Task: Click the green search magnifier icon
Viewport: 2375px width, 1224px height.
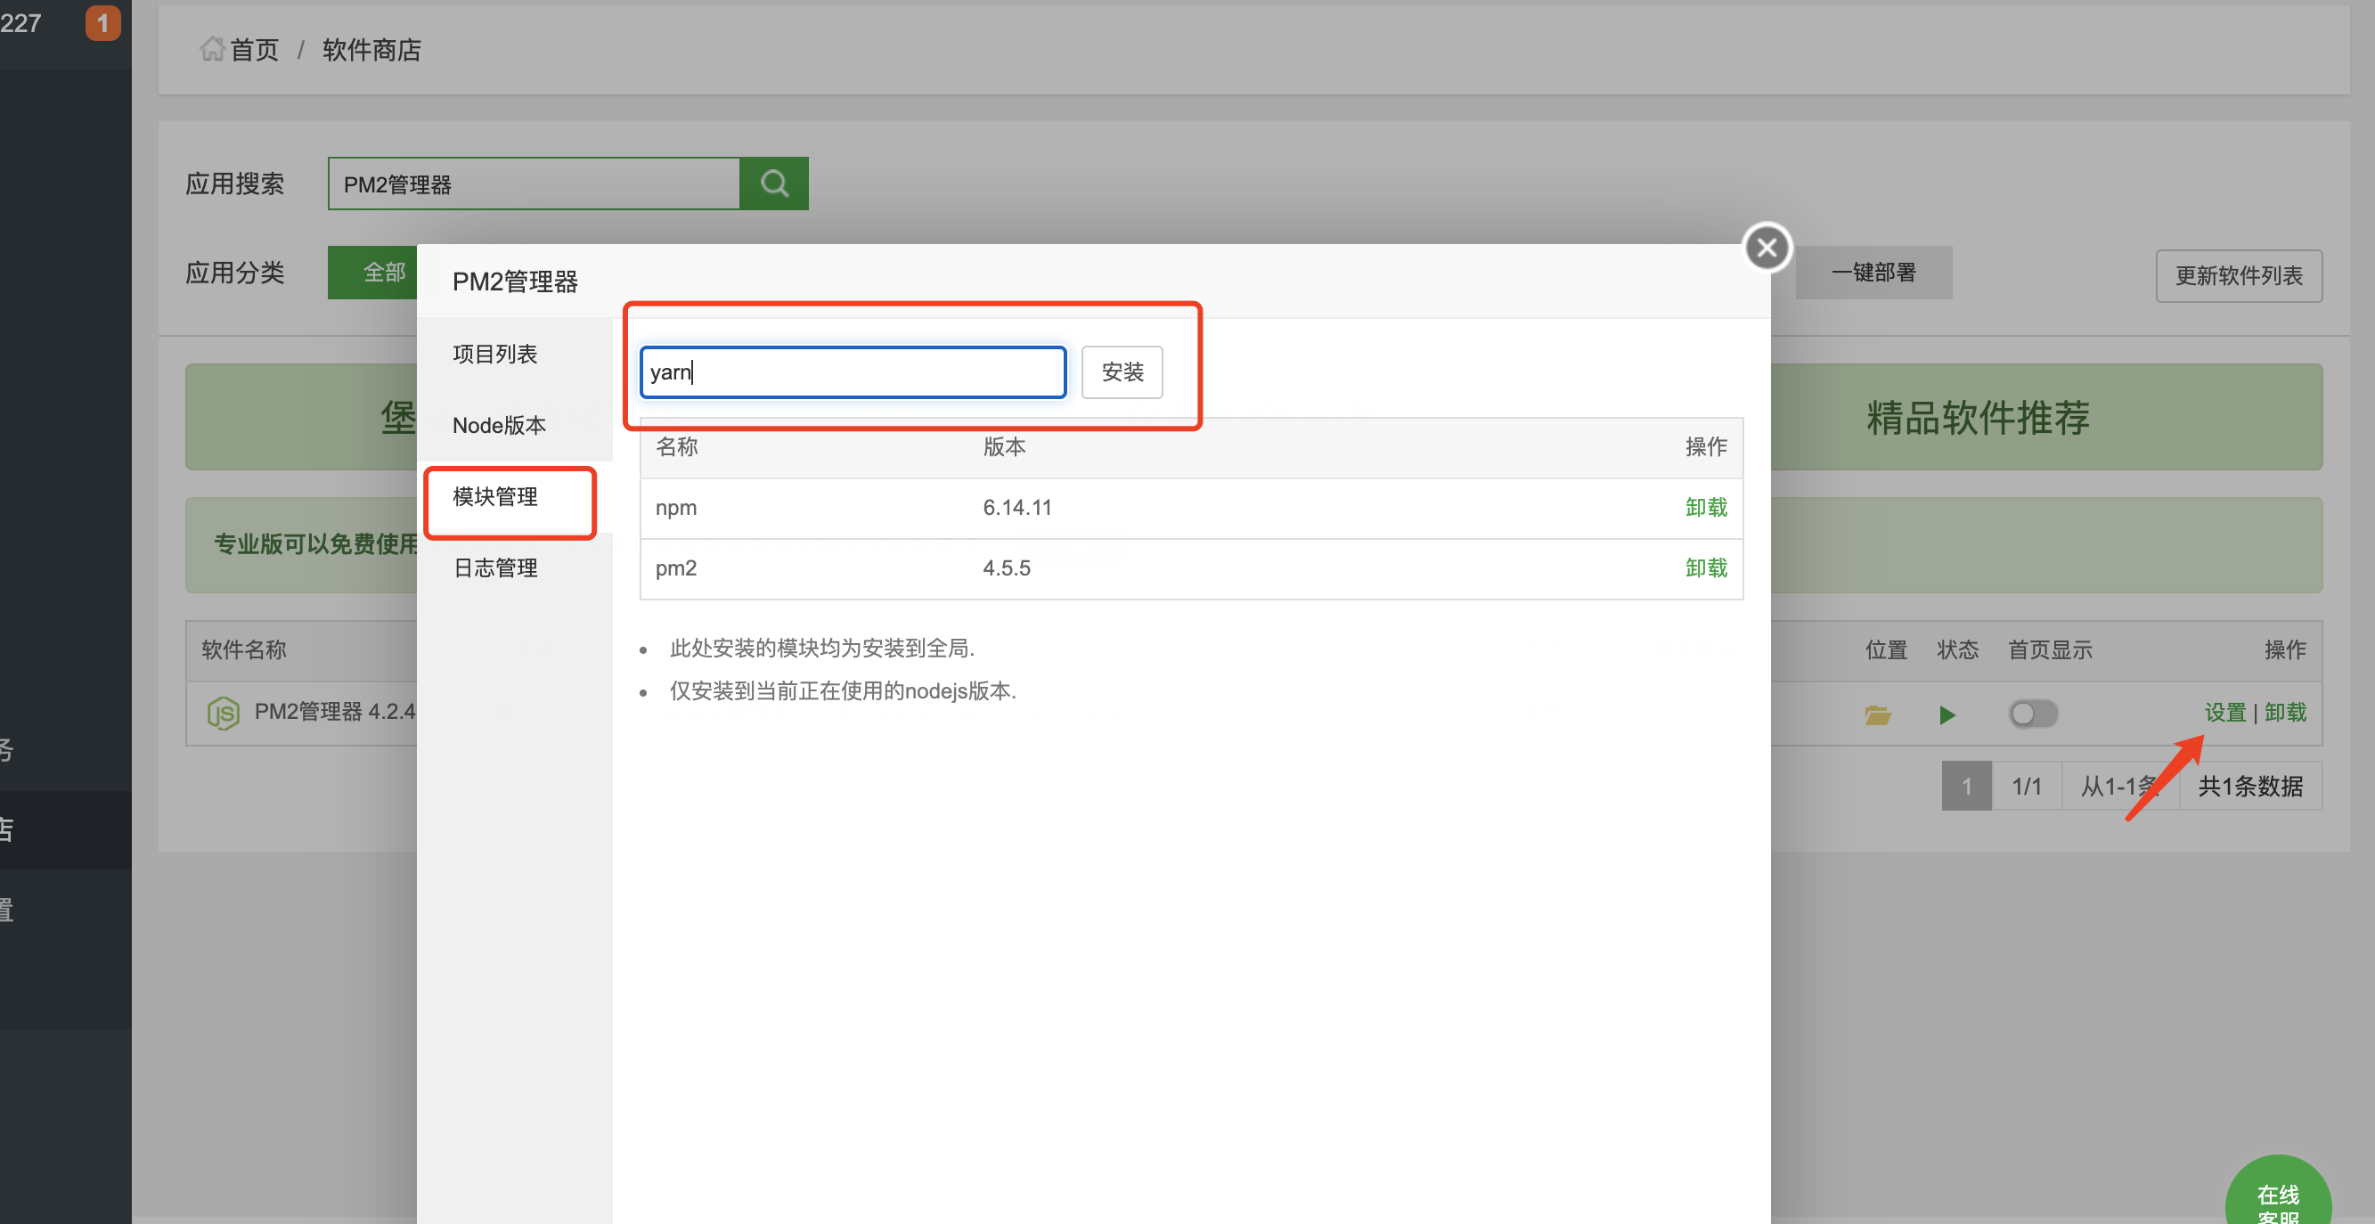Action: (x=773, y=184)
